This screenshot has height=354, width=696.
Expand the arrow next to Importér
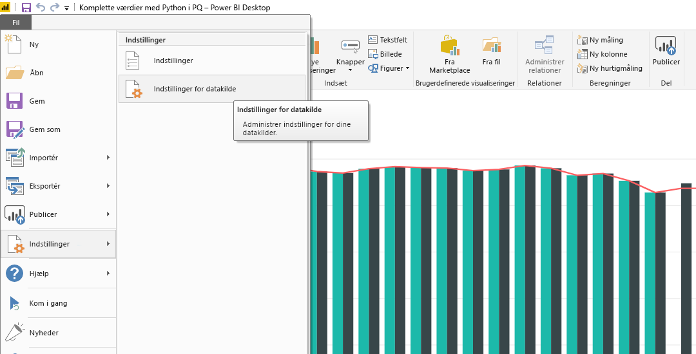(x=108, y=157)
